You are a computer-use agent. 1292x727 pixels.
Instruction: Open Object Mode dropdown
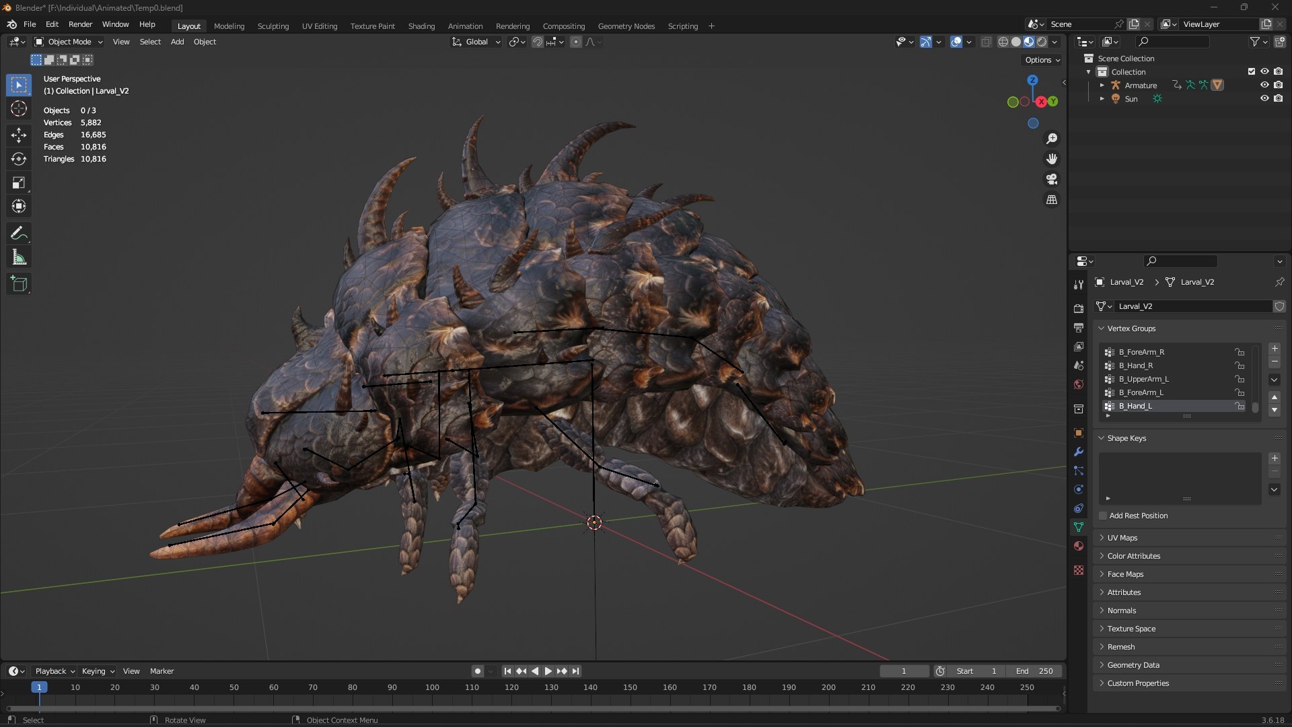[x=69, y=42]
